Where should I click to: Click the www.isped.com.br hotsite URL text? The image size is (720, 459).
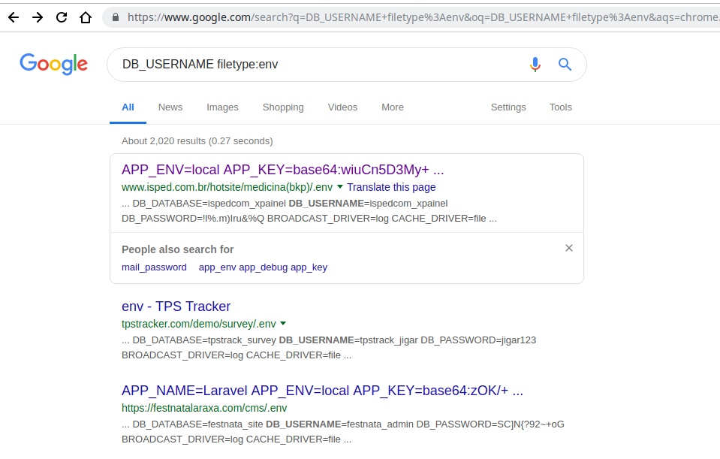[x=227, y=187]
